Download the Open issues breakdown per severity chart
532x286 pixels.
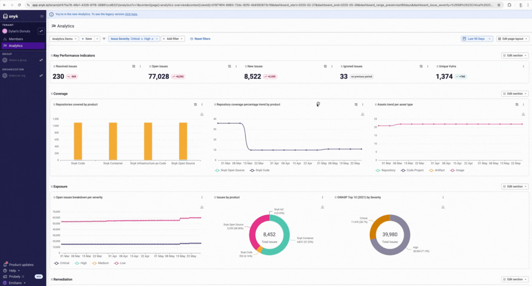202,207
